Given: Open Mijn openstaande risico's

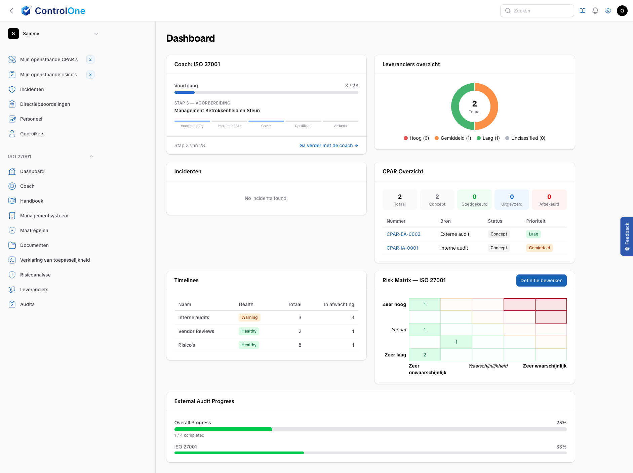Looking at the screenshot, I should (48, 75).
